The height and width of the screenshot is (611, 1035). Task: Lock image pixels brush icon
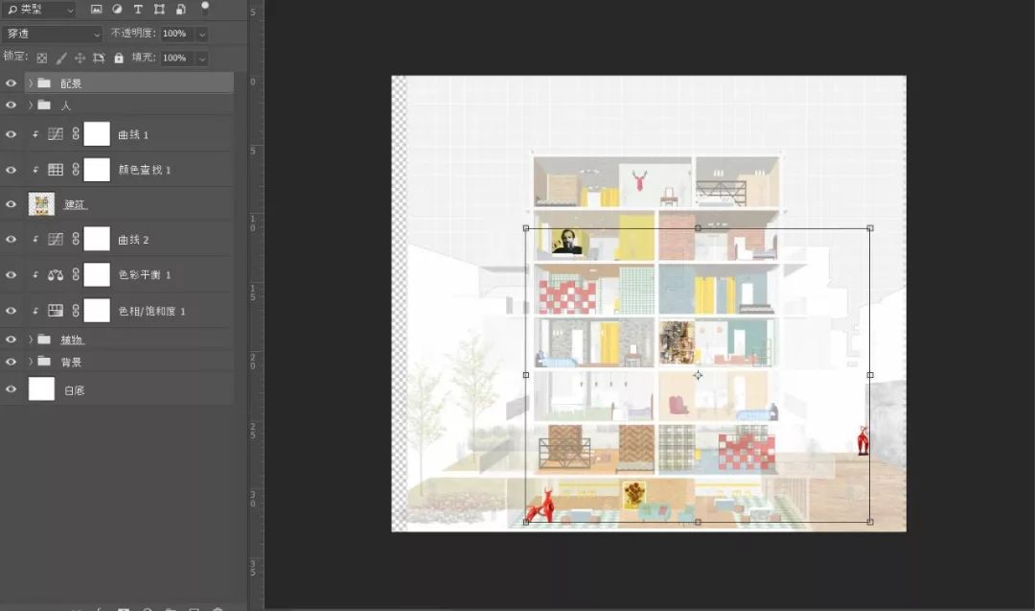coord(60,59)
